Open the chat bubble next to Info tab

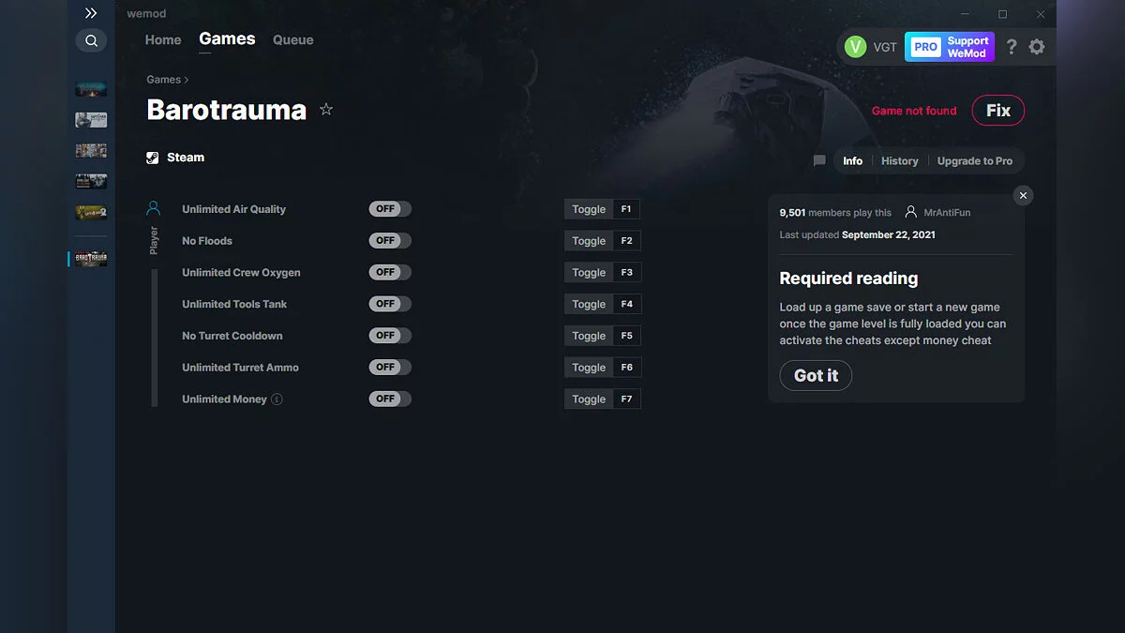point(818,160)
